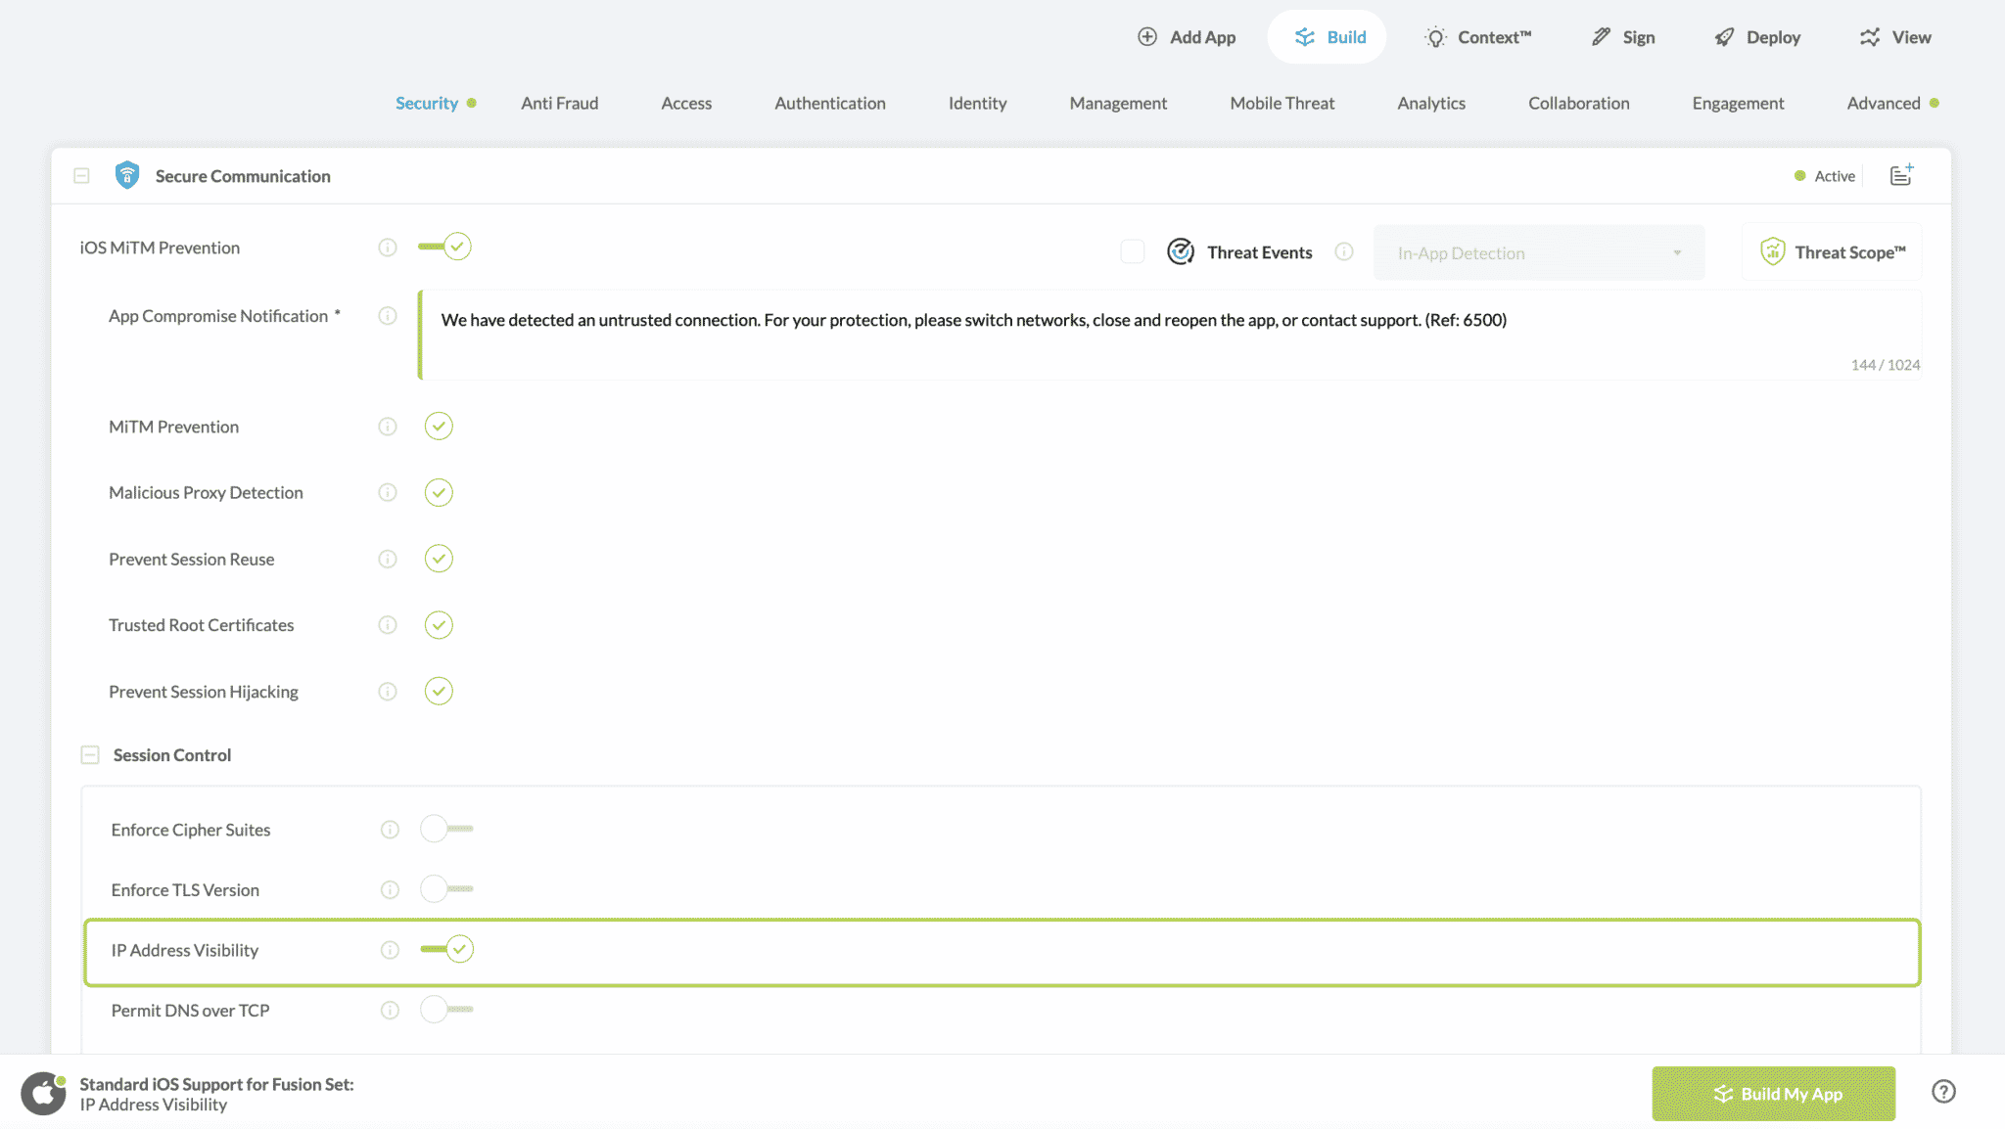
Task: Open the help question mark icon
Action: 1943,1092
